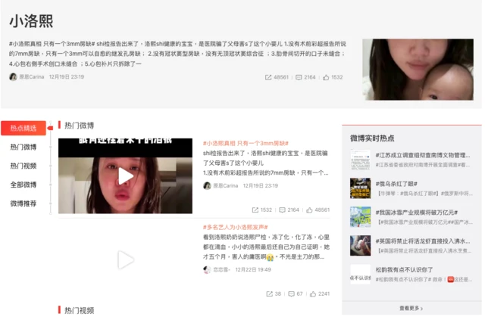Image resolution: width=485 pixels, height=323 pixels.
Task: Play the second video with blank thumbnail
Action: tap(125, 259)
